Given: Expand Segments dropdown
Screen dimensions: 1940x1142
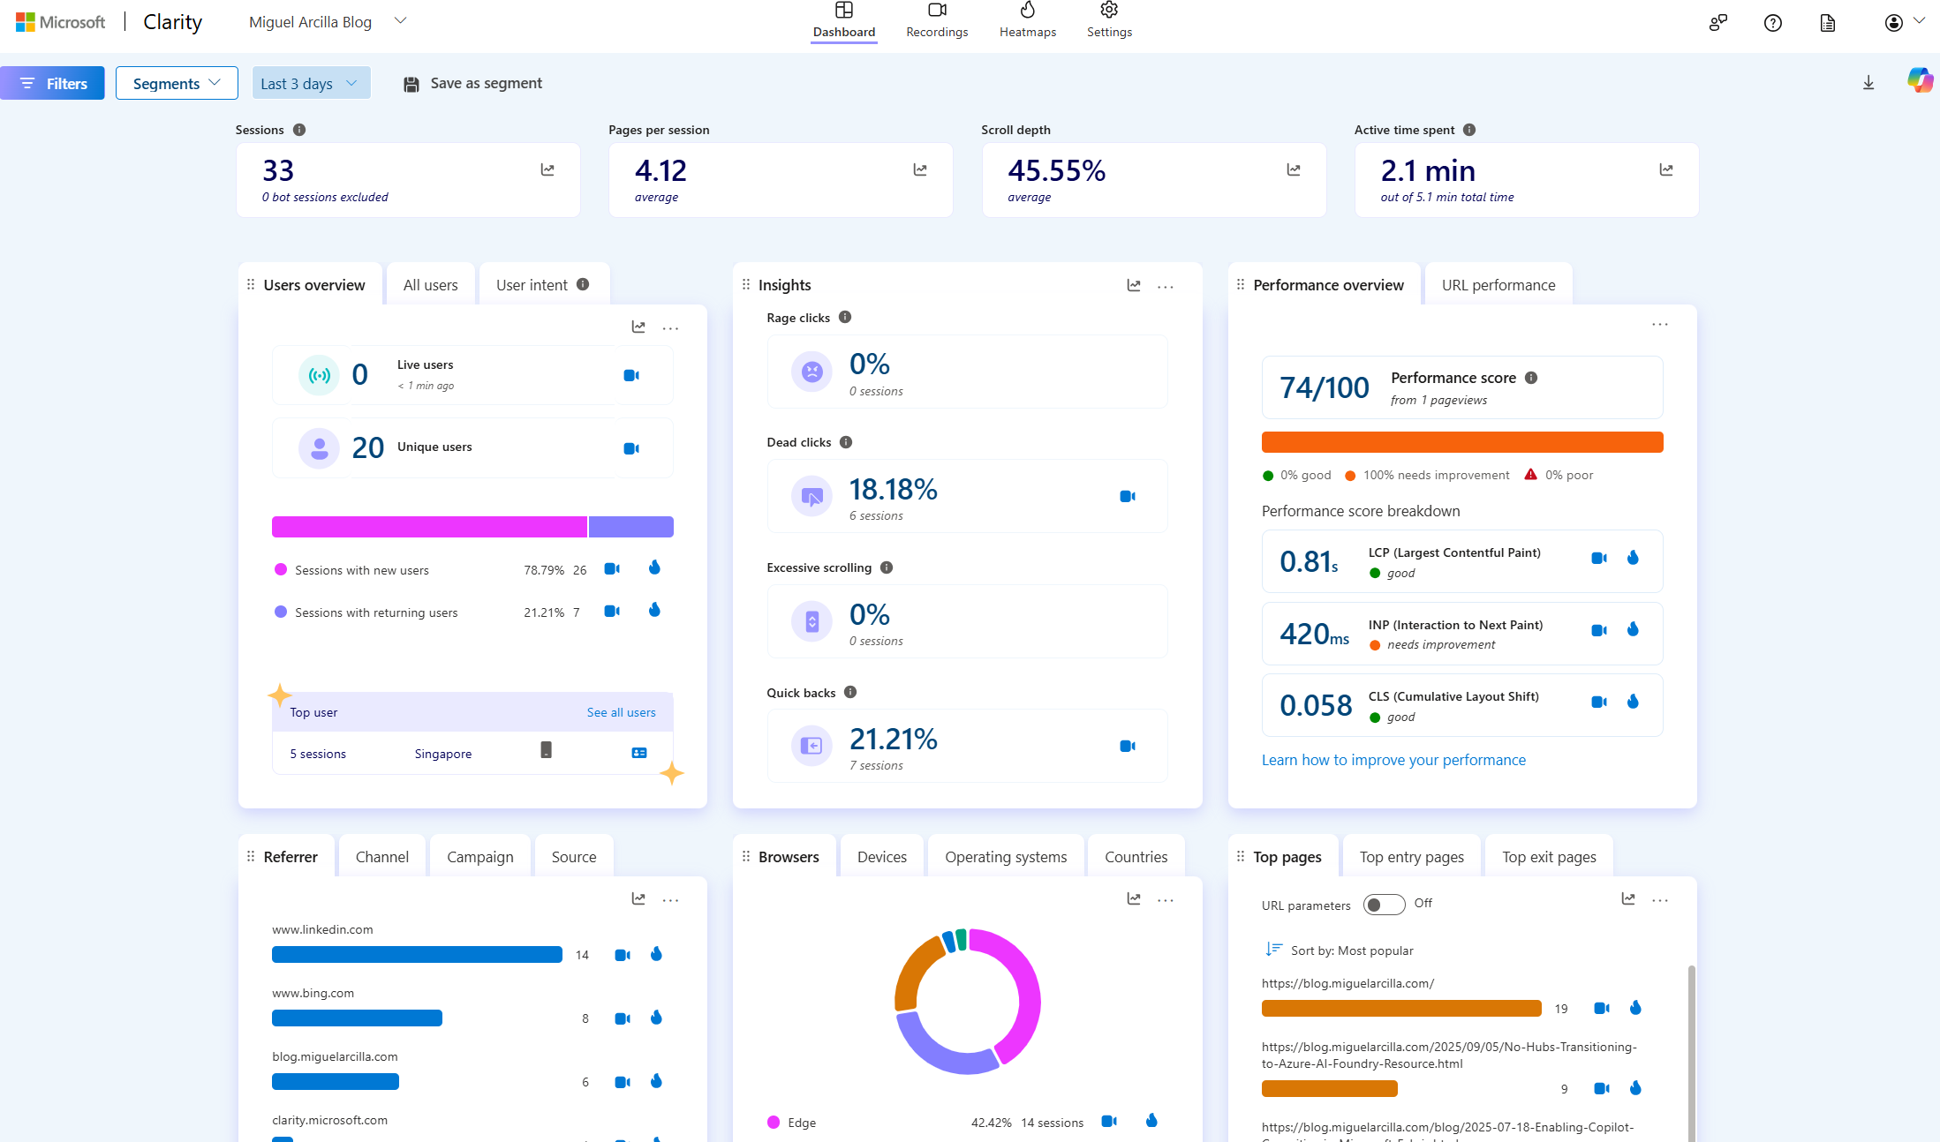Looking at the screenshot, I should 177,83.
